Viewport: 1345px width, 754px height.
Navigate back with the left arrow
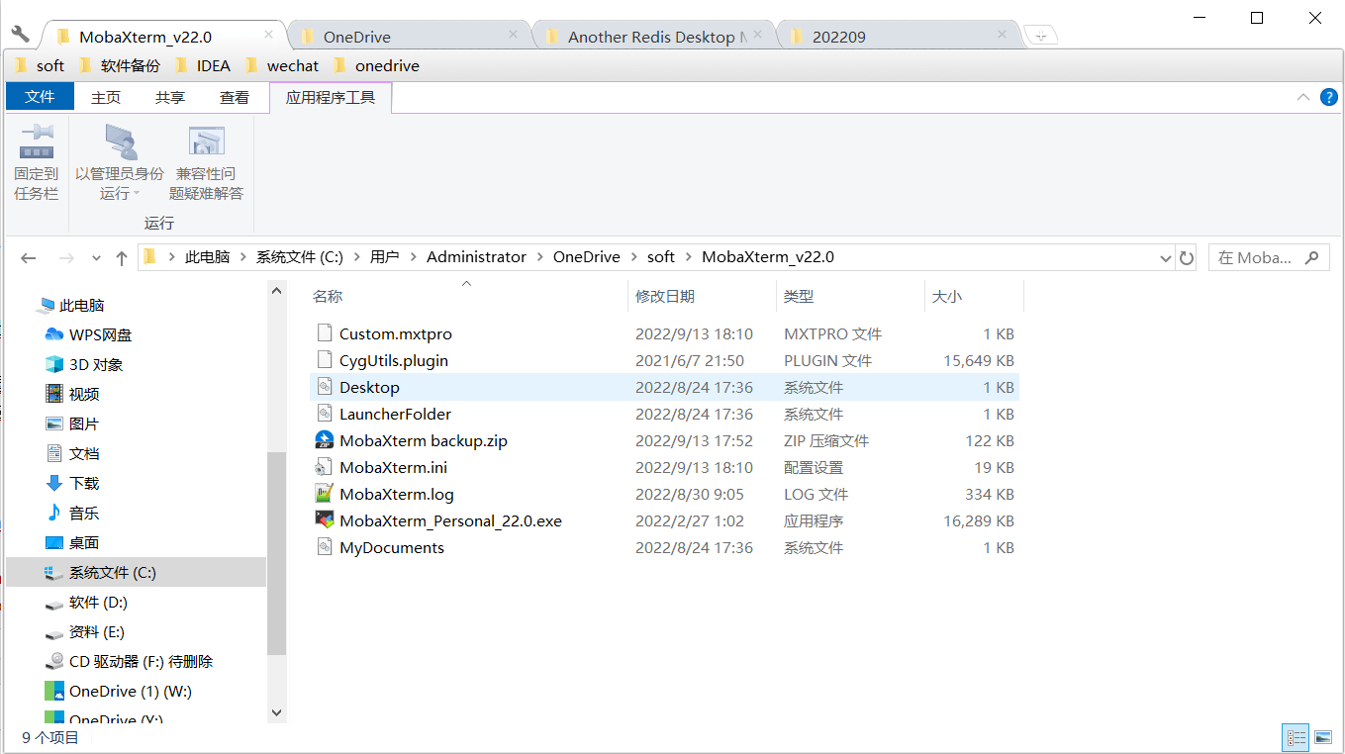coord(28,256)
